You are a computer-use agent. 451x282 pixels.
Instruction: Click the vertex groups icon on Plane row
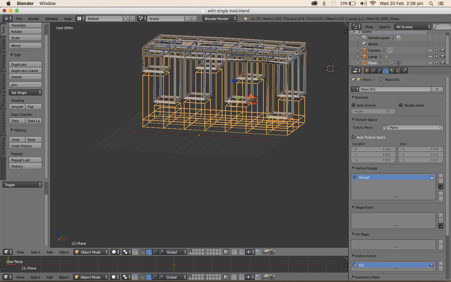398,63
